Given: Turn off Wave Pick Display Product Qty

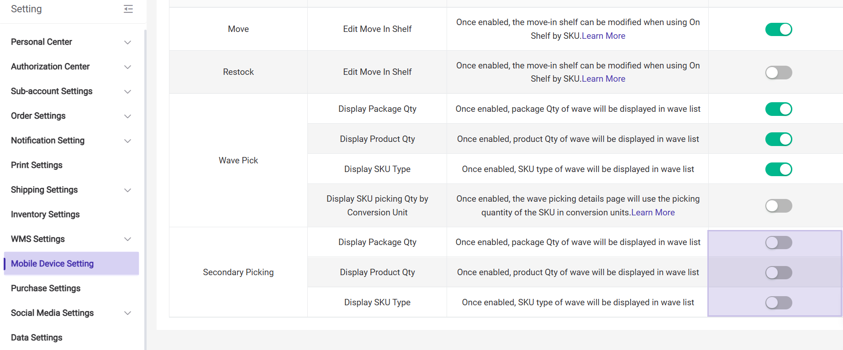Looking at the screenshot, I should tap(779, 139).
